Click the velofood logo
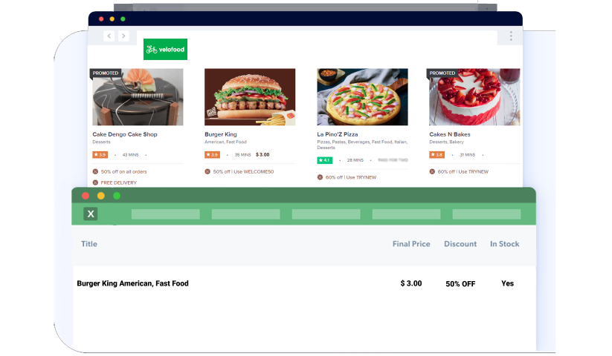Screen dimensions: 612x356 coord(165,50)
